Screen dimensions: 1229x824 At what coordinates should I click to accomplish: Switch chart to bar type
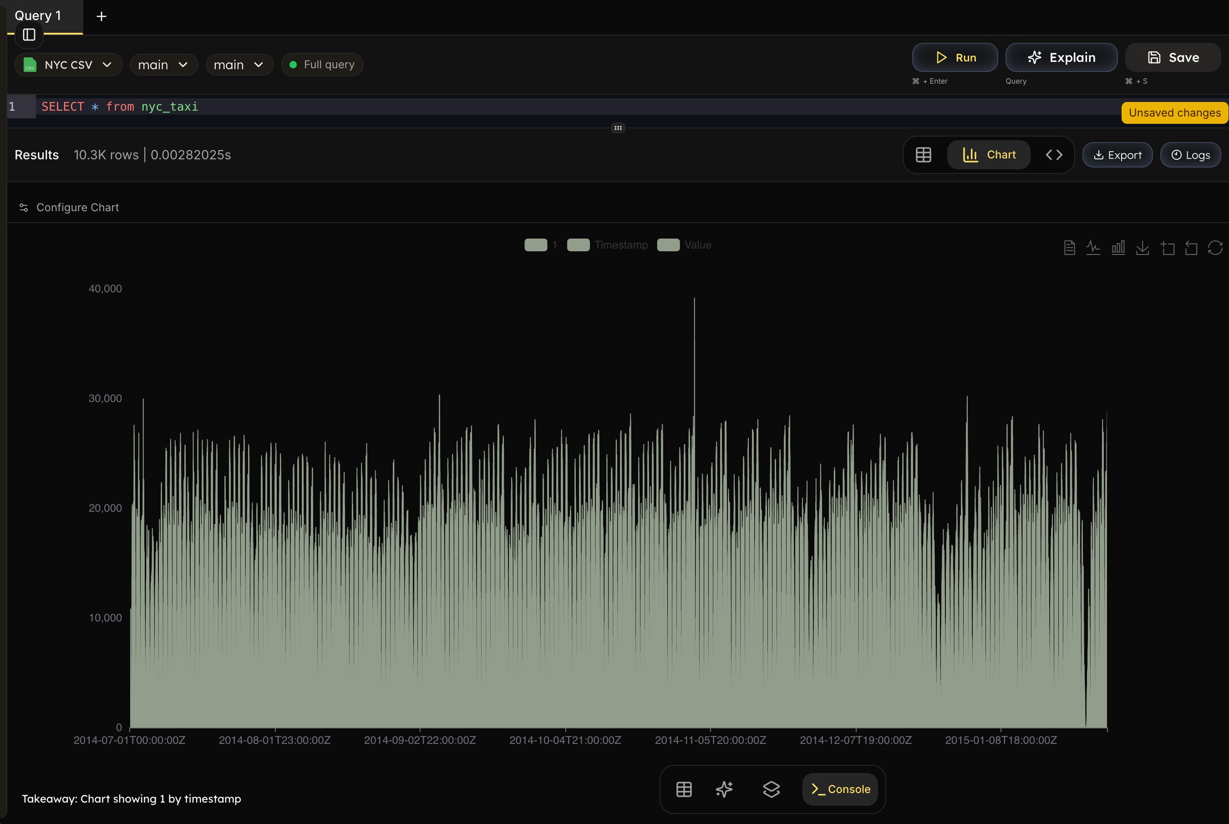point(1118,248)
